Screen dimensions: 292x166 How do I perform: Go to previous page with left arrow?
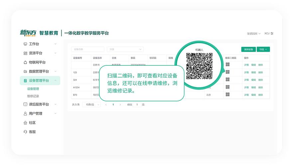point(106,105)
